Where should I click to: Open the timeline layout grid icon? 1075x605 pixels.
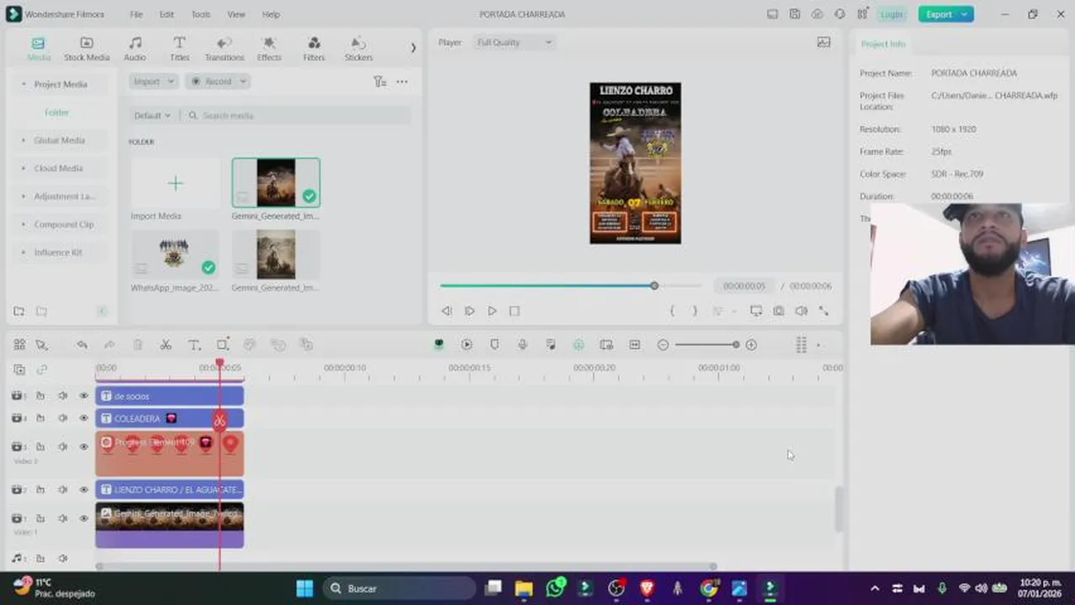point(19,345)
